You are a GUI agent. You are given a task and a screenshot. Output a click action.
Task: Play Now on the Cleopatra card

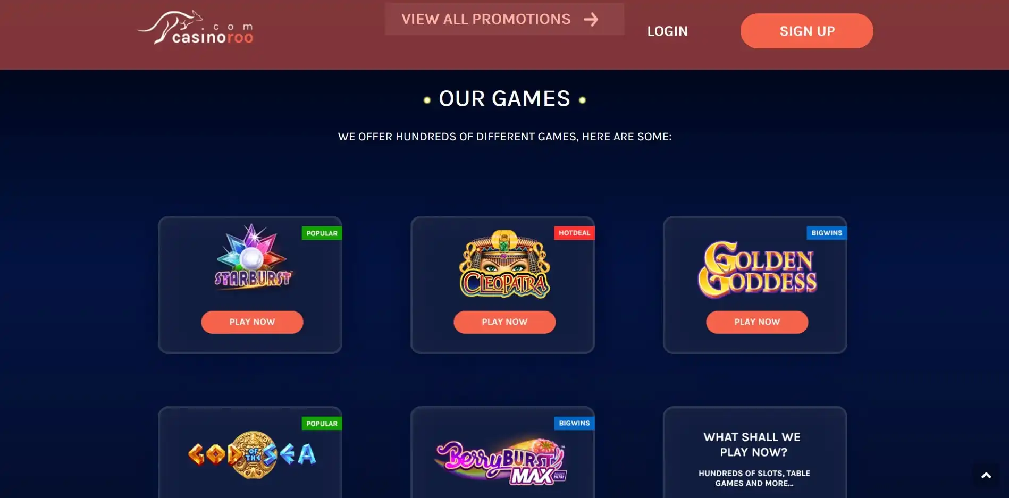pyautogui.click(x=504, y=322)
